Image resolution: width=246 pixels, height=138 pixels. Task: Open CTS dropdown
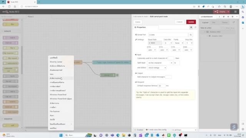click(176, 50)
